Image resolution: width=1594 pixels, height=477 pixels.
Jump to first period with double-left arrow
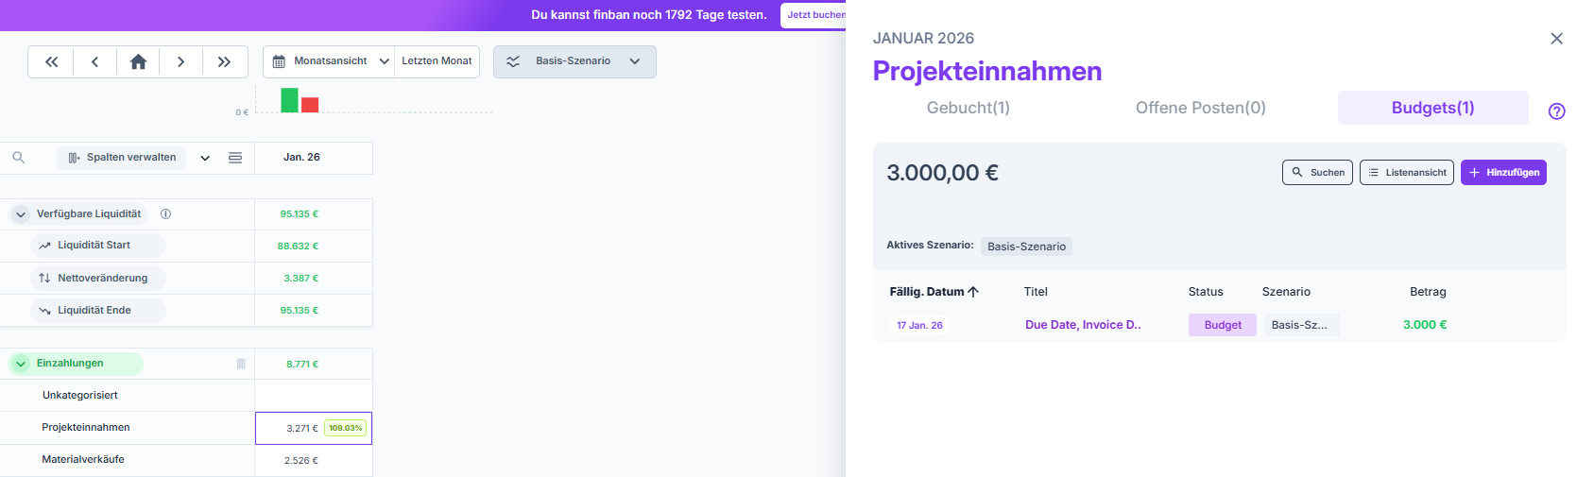click(52, 61)
